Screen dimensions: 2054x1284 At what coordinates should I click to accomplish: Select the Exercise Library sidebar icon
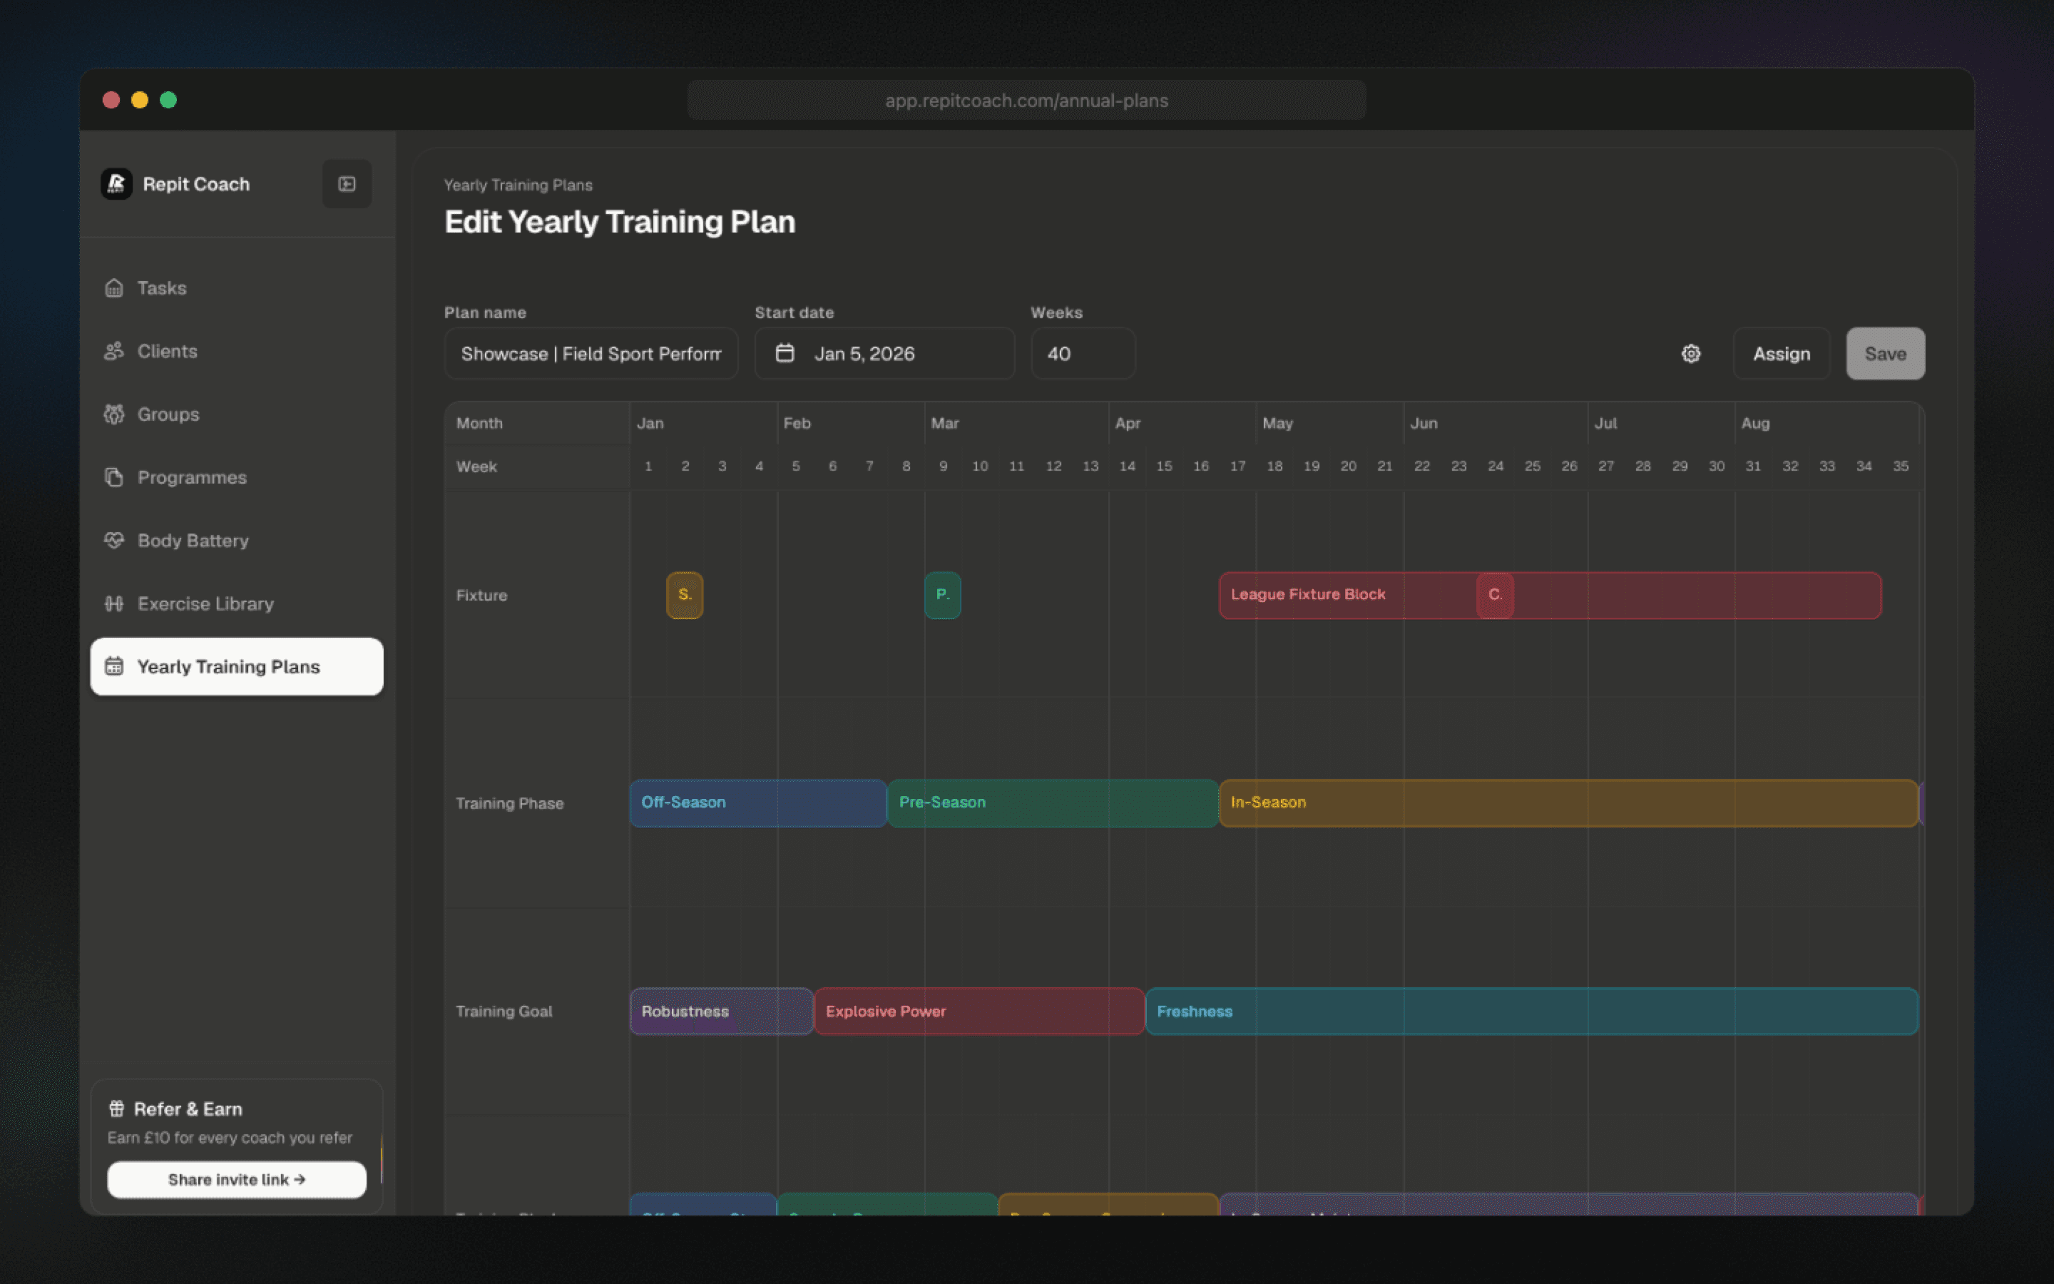coord(116,603)
